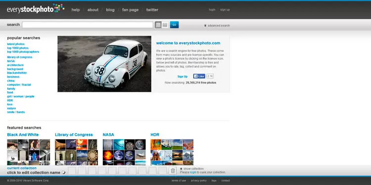Select HDR in popular searches list
The height and width of the screenshot is (185, 371).
coord(10,101)
